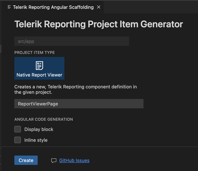Screen dimensions: 198x171
Task: Enable the Display block checkbox
Action: coord(17,129)
